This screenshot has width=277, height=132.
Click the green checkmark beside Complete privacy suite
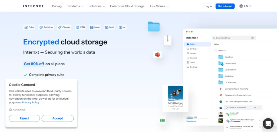point(25,75)
